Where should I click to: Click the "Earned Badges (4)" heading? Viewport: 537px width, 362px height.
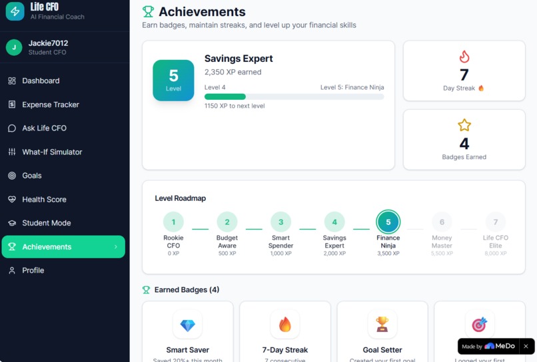click(x=187, y=290)
